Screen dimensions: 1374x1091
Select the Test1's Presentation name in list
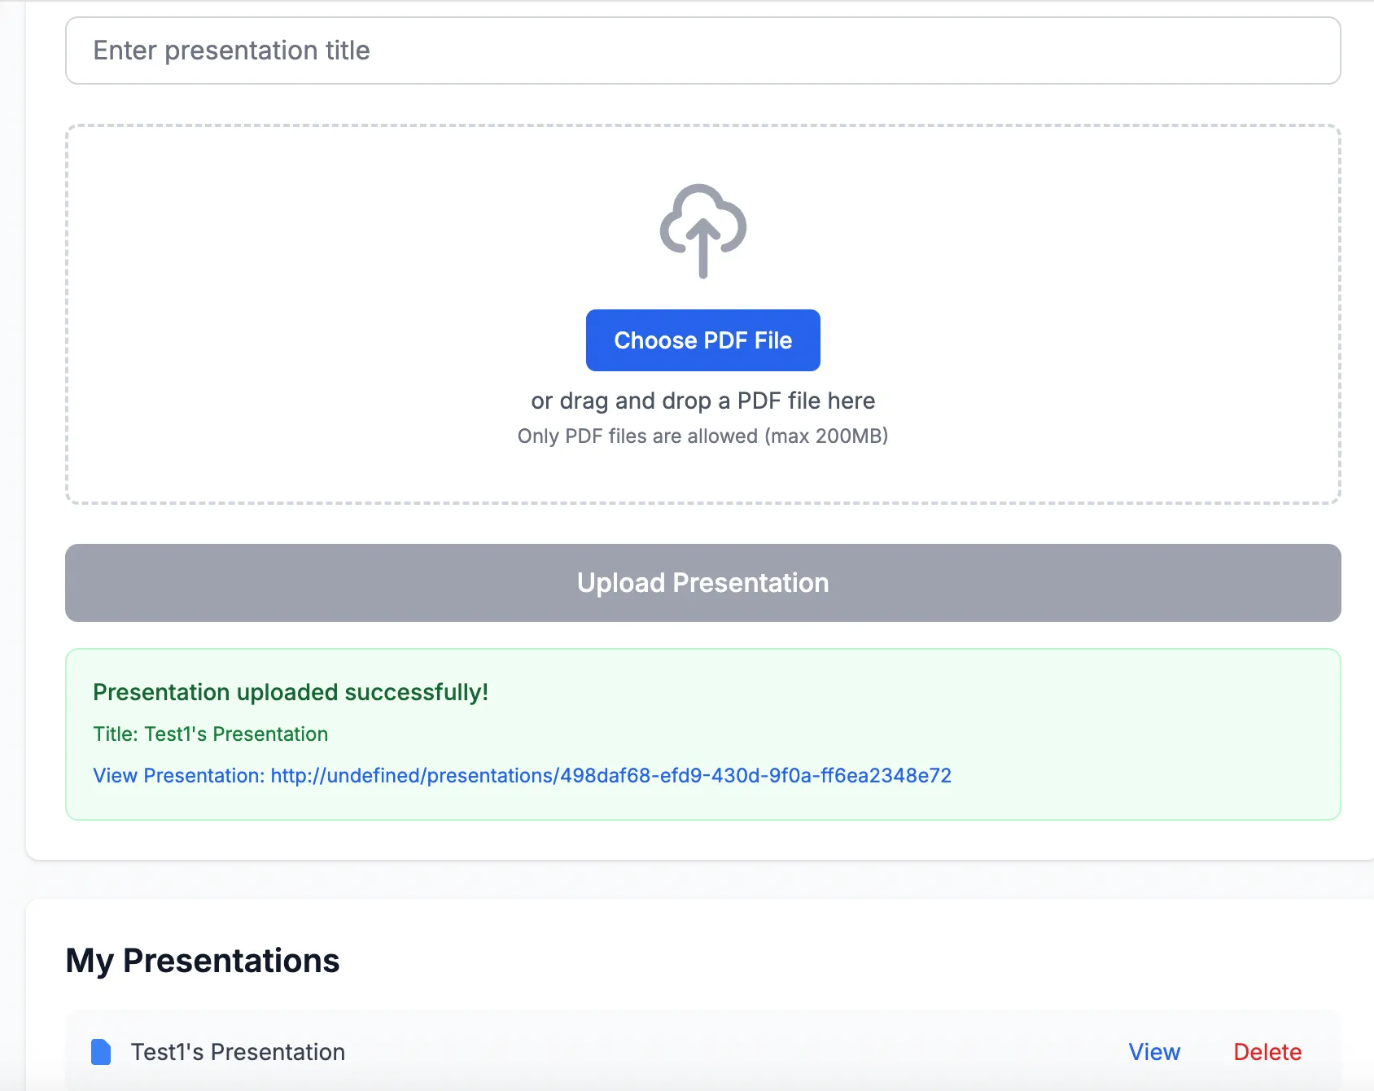coord(238,1052)
